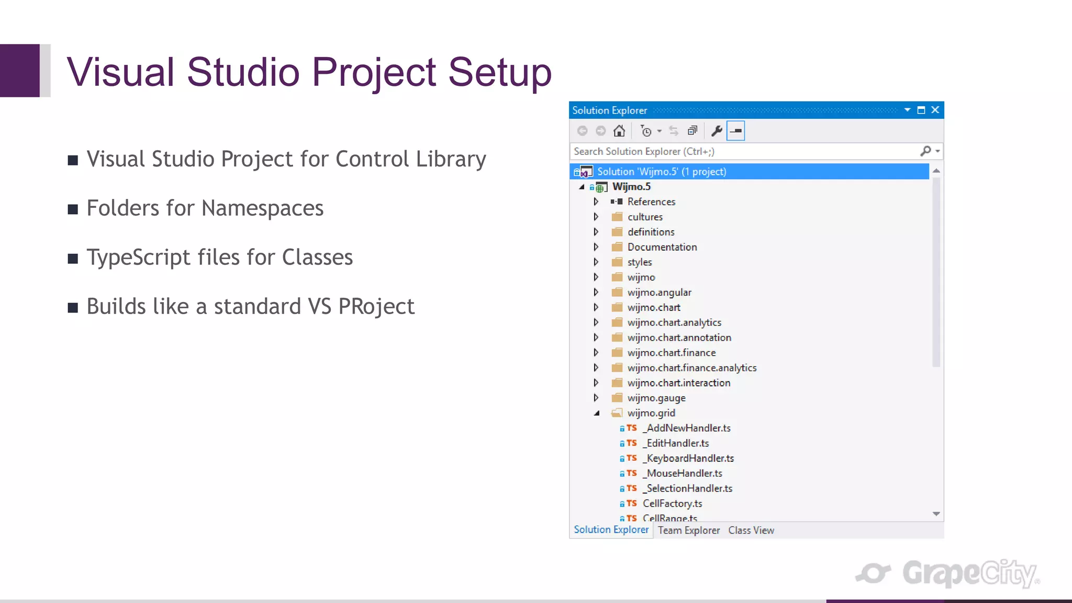Expand the wijmo folder
This screenshot has width=1072, height=603.
click(x=596, y=277)
